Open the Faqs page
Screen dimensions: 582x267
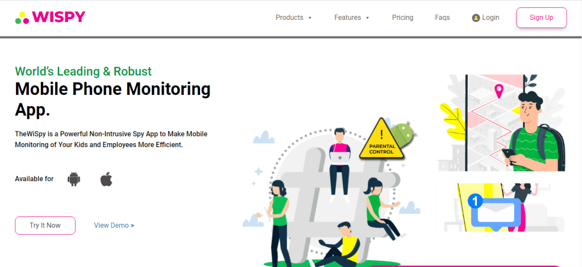coord(442,18)
